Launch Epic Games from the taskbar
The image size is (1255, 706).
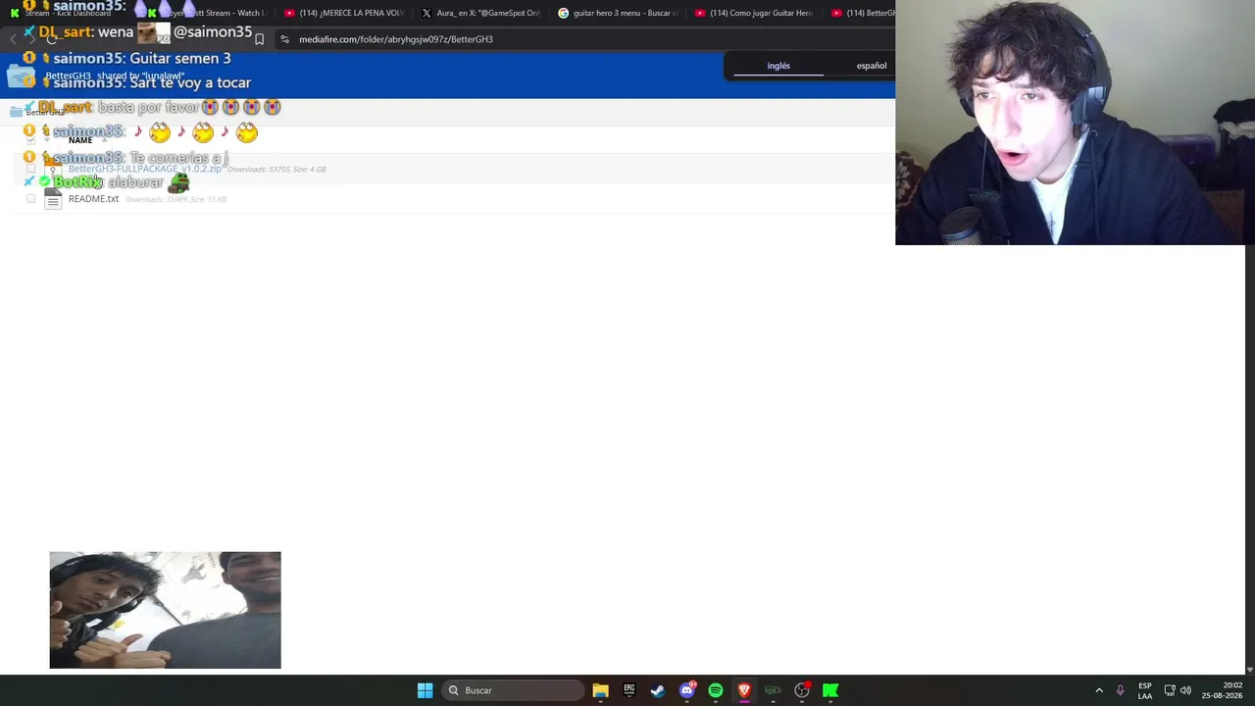[x=628, y=690]
